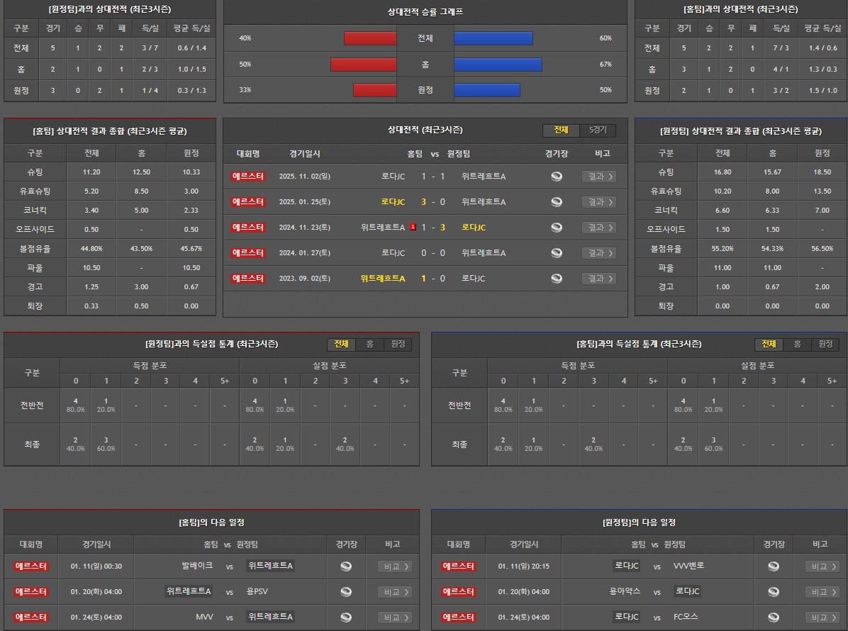Click 에르스터 league badge for MVV match
This screenshot has width=848, height=631.
(31, 618)
